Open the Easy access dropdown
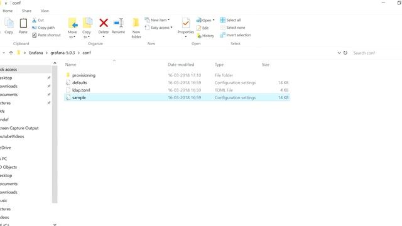Viewport: 402px width, 226px height. [x=159, y=28]
